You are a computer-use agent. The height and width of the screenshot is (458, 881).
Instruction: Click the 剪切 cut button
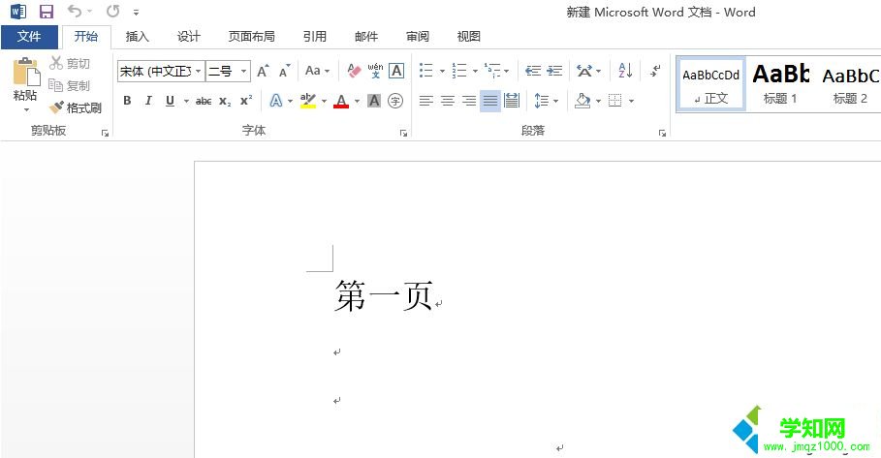(x=70, y=63)
